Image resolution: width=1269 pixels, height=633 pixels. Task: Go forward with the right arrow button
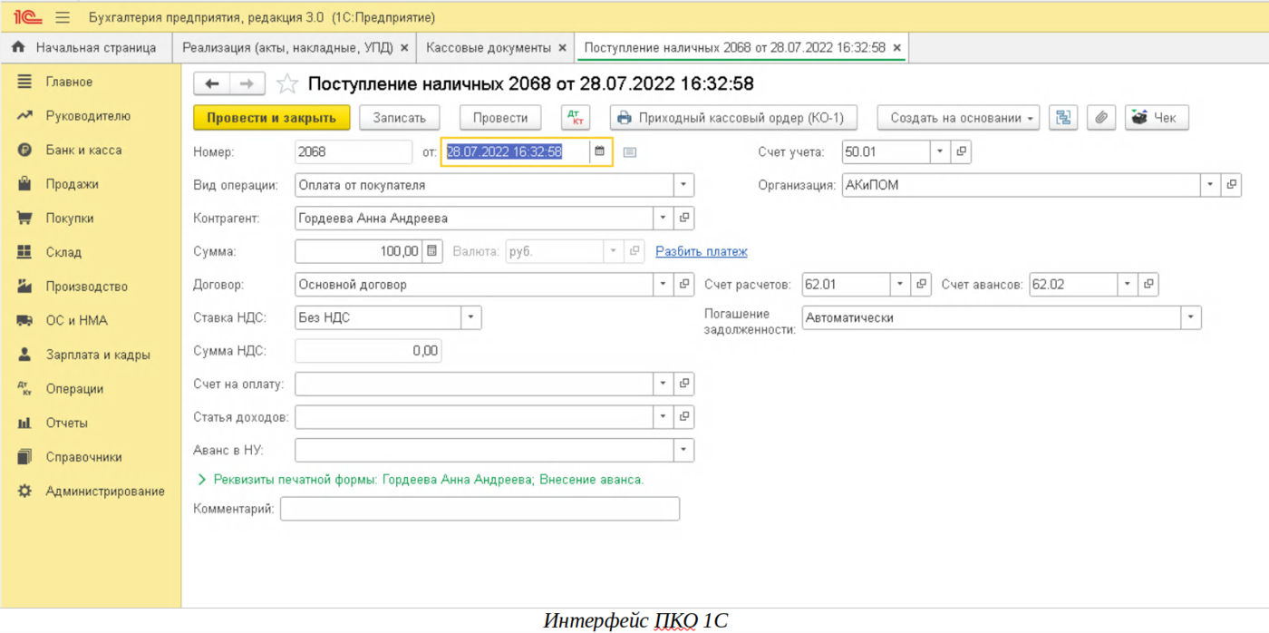click(247, 84)
